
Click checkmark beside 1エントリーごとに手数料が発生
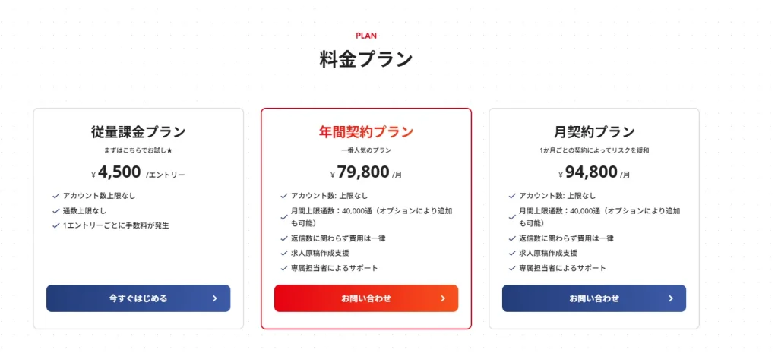pos(56,225)
